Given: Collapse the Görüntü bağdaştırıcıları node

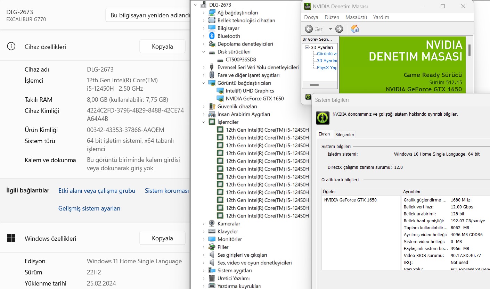Looking at the screenshot, I should (204, 83).
